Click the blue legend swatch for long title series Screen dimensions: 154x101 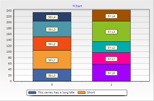click(32, 92)
